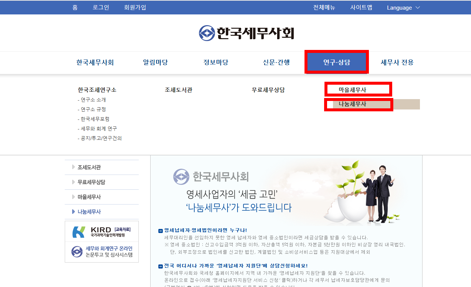Open 공지/투고/연구건의 submenu item
Screen dimensions: 471x287
pos(100,138)
